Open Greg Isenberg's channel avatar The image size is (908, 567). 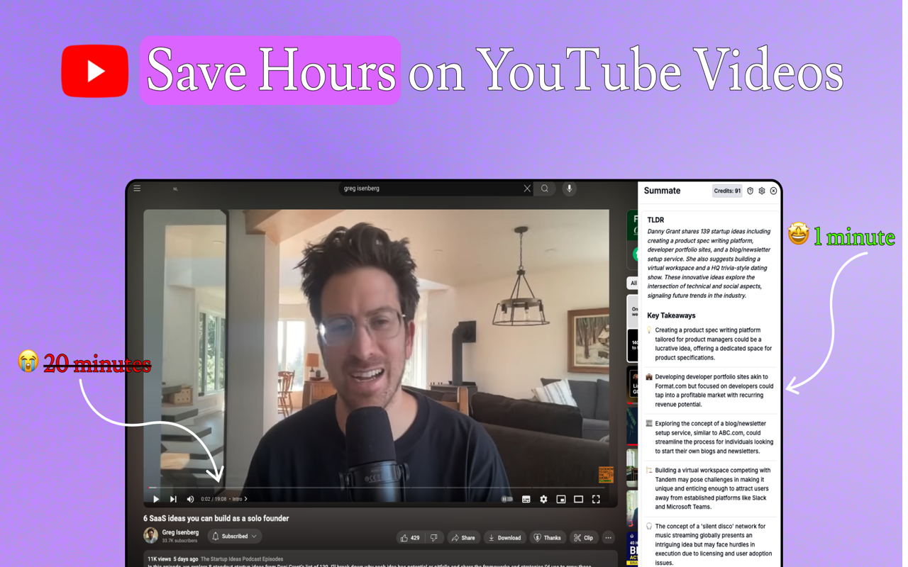click(150, 536)
